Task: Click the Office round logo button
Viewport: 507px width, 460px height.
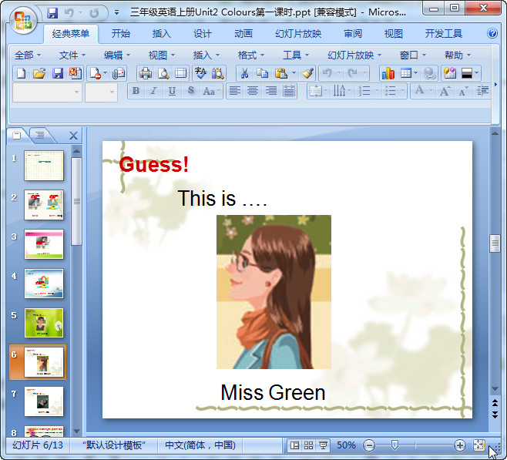Action: tap(22, 20)
